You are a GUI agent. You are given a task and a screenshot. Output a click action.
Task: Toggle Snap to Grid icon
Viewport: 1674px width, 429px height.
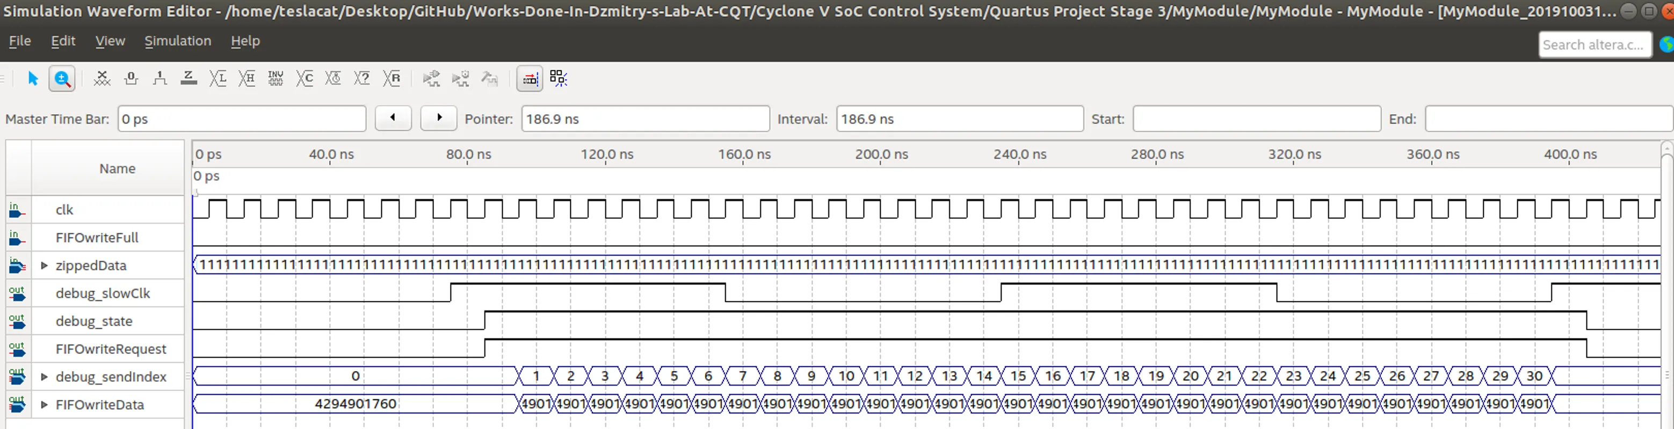tap(558, 78)
